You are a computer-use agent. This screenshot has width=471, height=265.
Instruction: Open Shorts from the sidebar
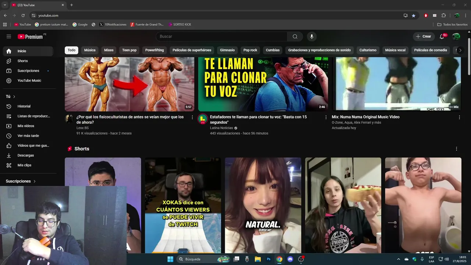[28, 61]
